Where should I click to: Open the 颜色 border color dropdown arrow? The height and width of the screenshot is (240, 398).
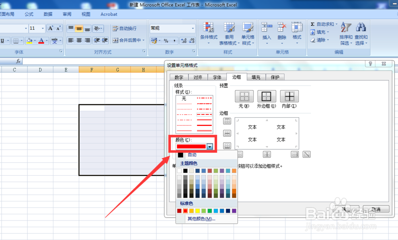[x=210, y=147]
